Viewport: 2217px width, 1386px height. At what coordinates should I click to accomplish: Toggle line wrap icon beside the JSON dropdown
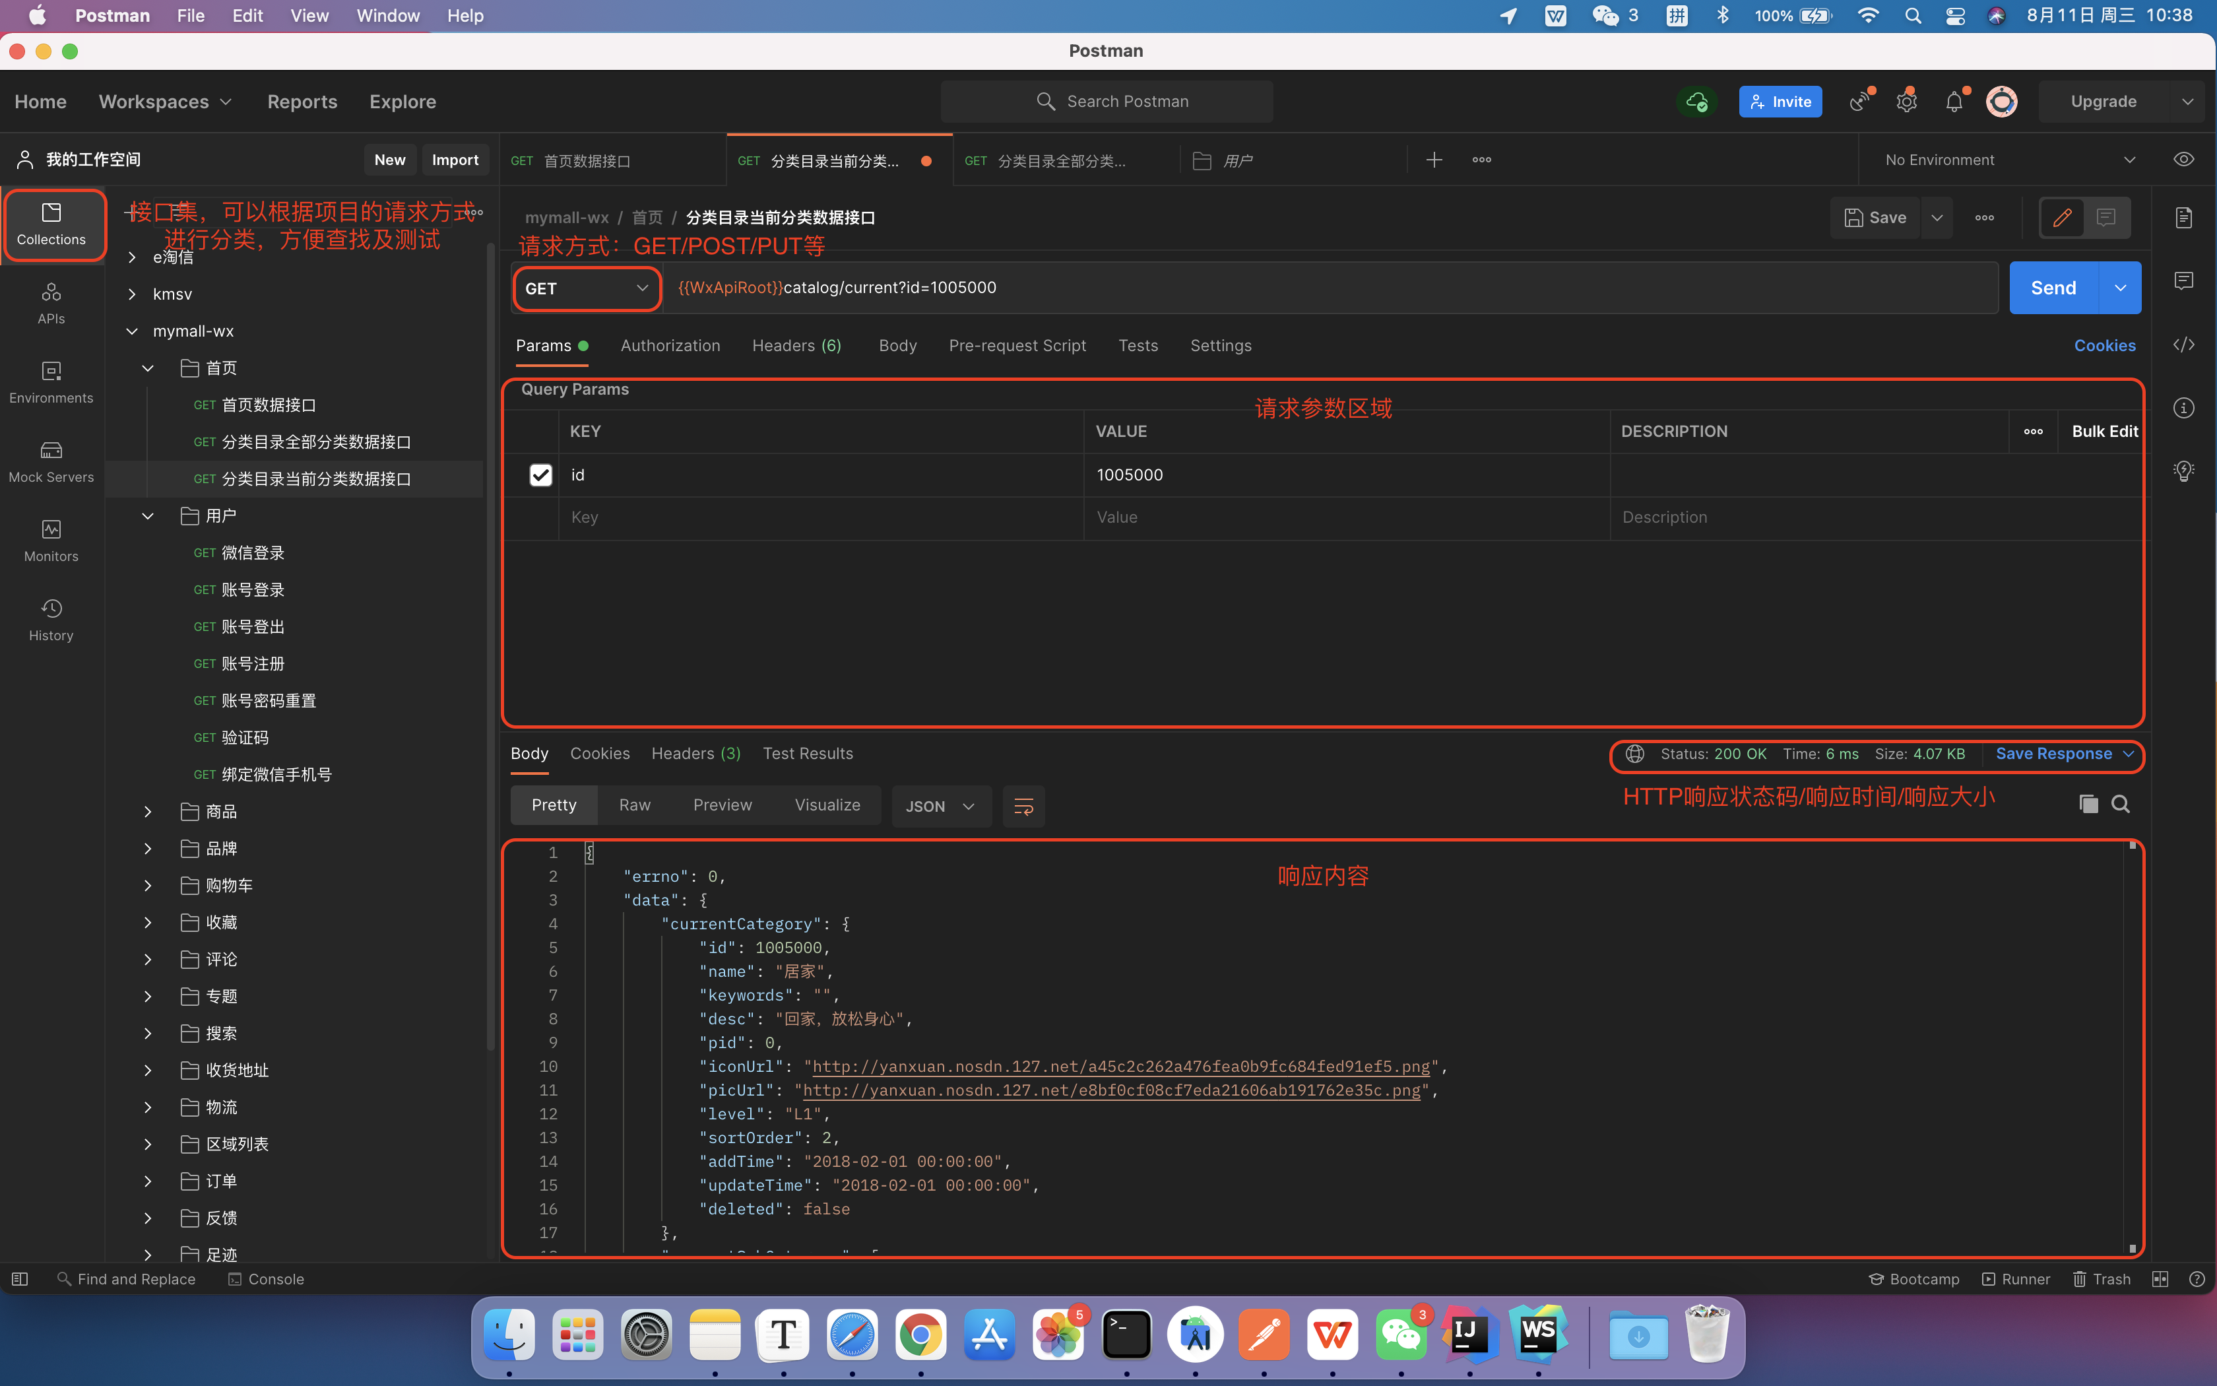tap(1023, 806)
